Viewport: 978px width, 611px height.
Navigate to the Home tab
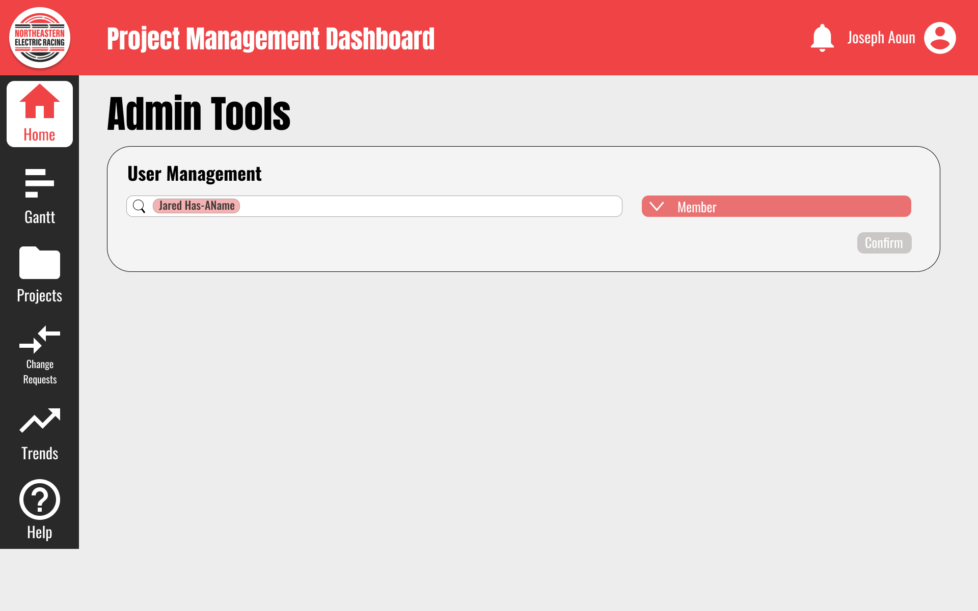tap(39, 113)
